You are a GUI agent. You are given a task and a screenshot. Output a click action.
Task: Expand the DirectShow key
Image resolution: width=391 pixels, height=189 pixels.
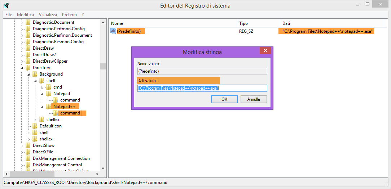tap(22, 145)
